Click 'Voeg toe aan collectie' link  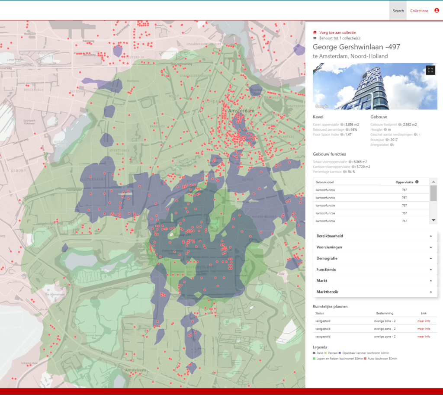click(337, 32)
